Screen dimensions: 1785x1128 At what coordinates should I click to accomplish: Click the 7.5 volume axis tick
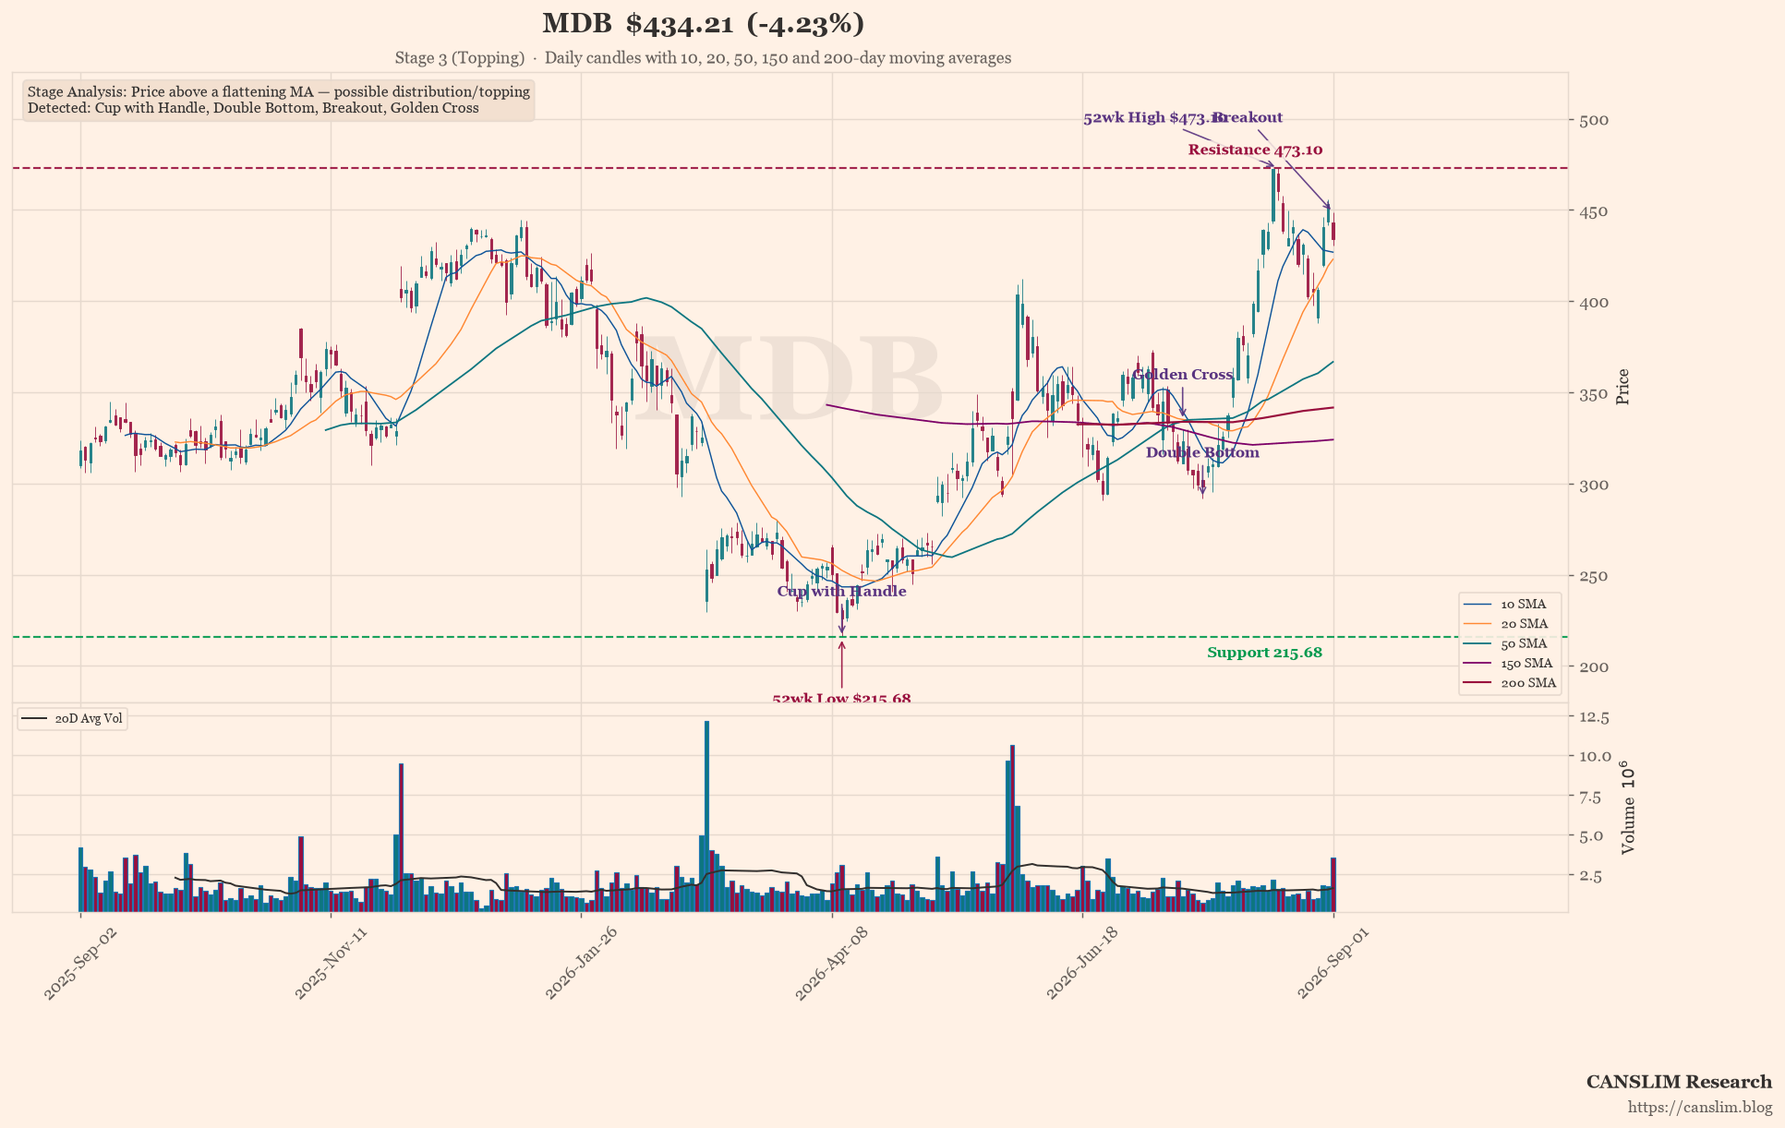1591,797
